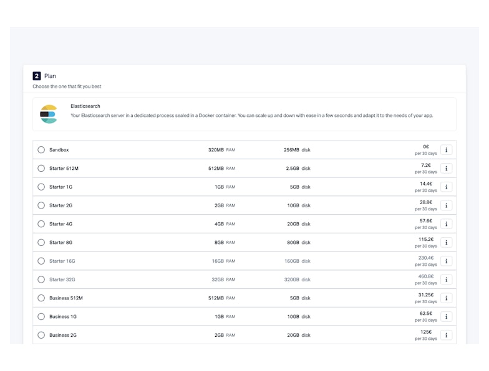This screenshot has width=489, height=371.
Task: Click the step 2 Plan heading badge
Action: (x=37, y=76)
